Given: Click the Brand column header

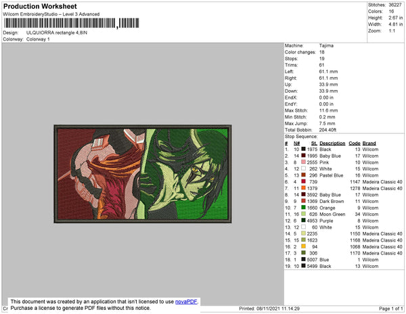Looking at the screenshot, I should pos(369,143).
